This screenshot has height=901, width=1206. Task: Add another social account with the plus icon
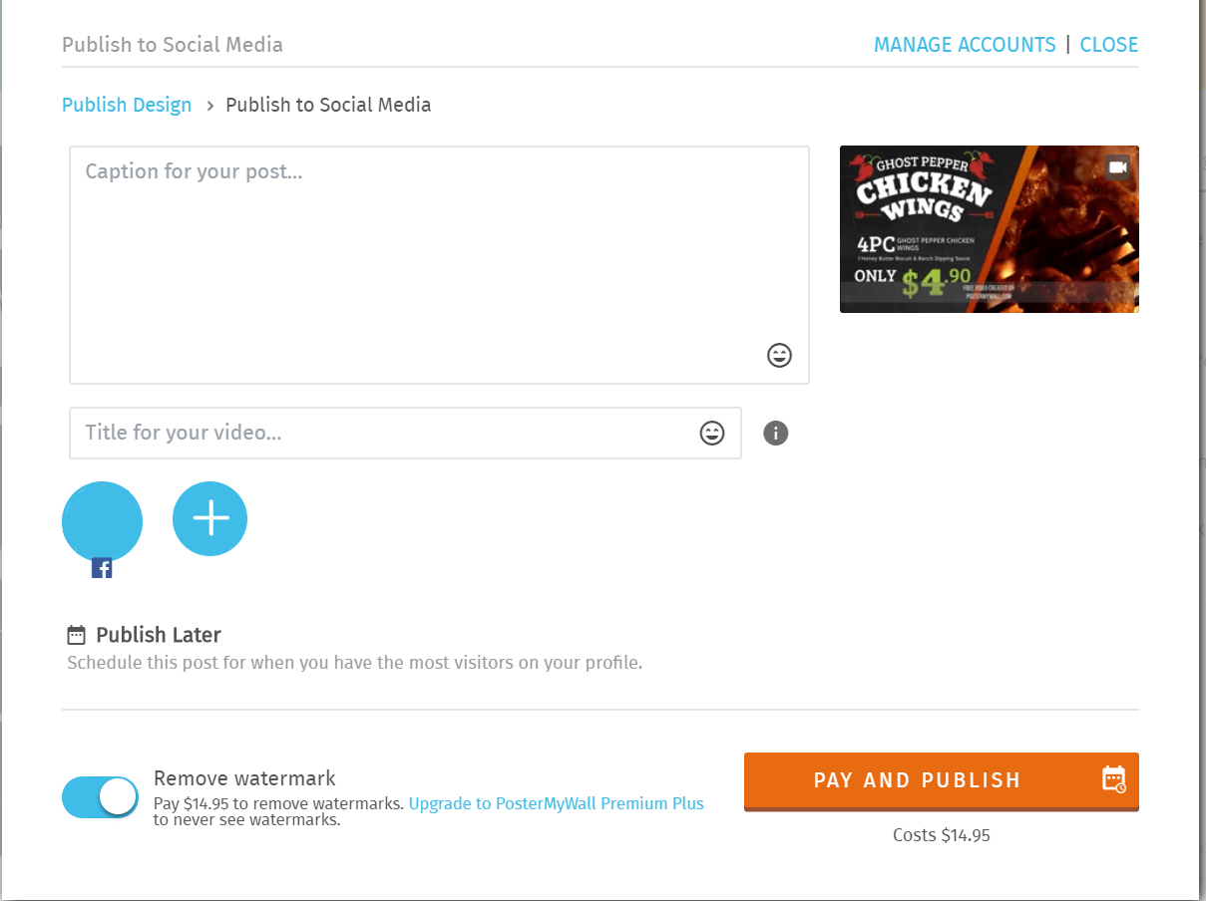click(209, 518)
